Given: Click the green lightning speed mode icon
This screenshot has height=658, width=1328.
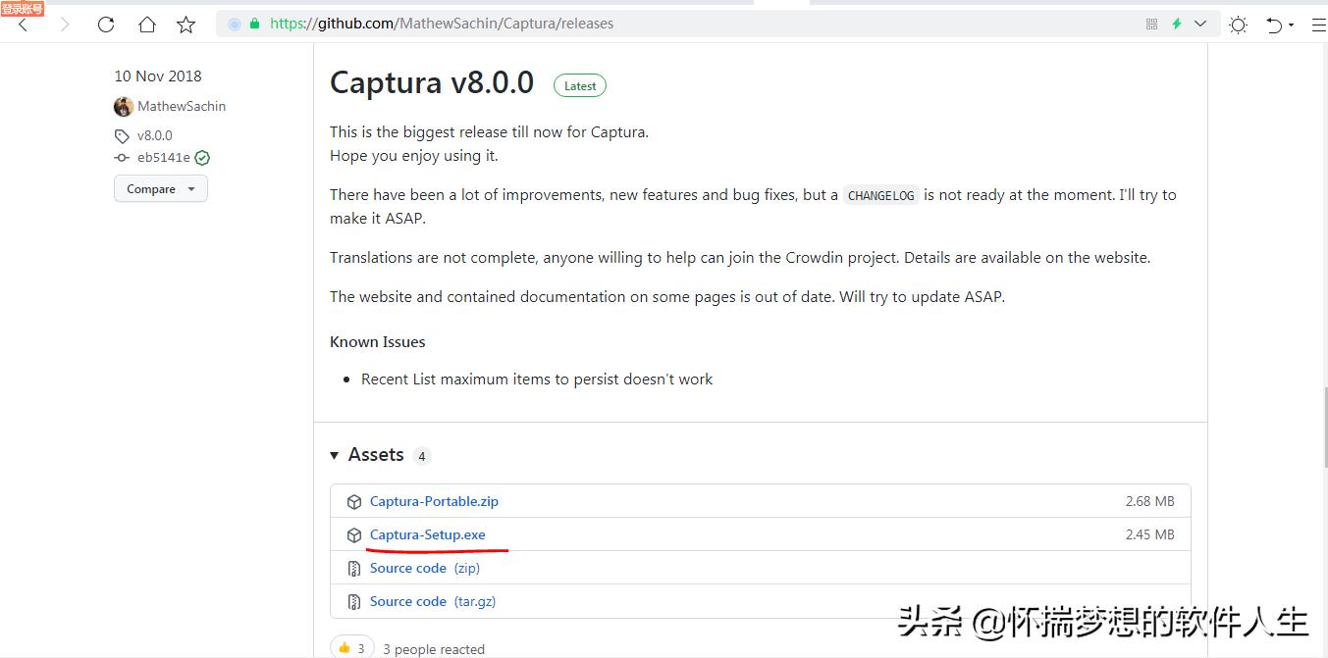Looking at the screenshot, I should (x=1176, y=24).
